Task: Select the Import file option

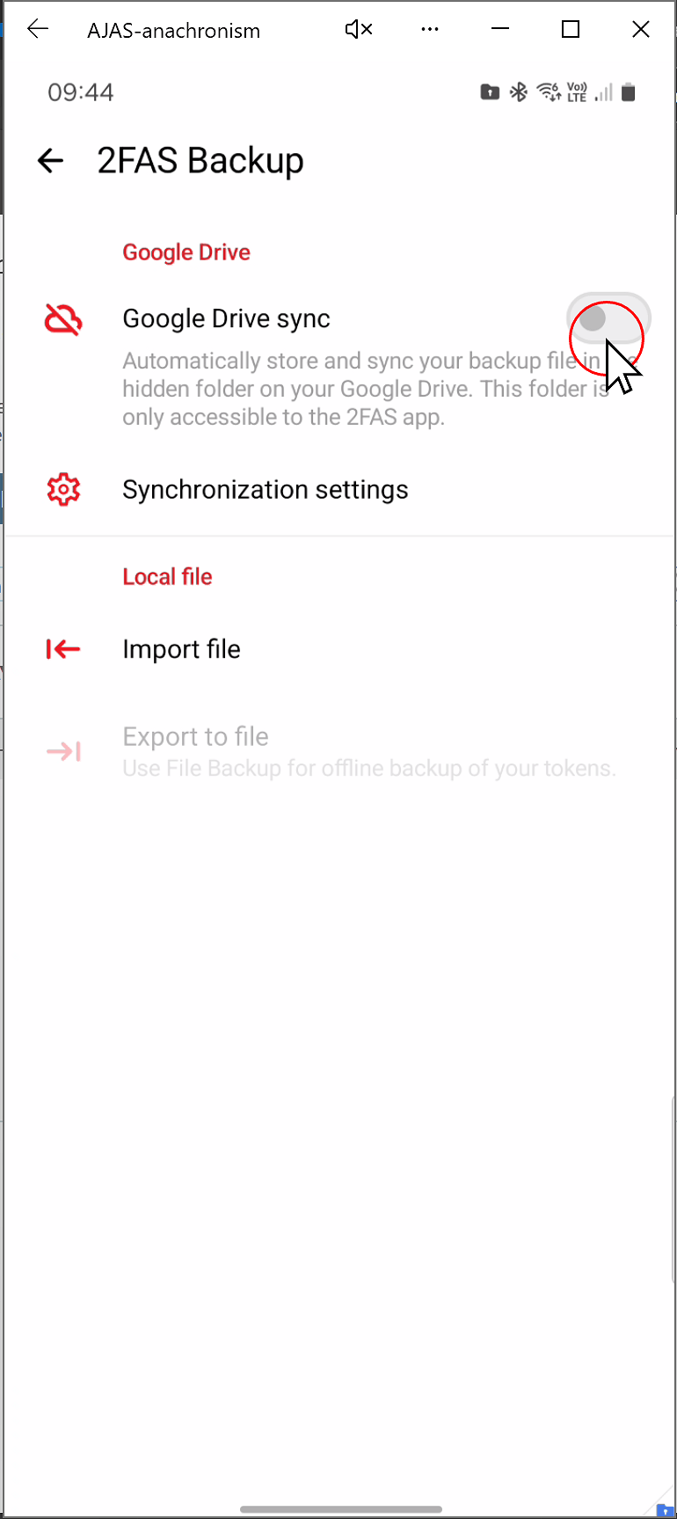Action: [x=181, y=649]
